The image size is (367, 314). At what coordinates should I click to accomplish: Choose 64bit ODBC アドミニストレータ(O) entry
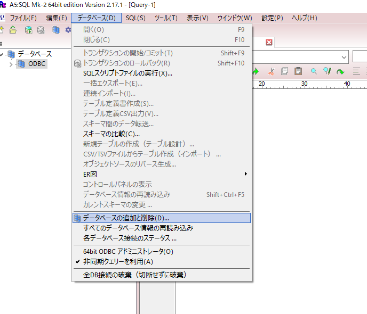click(x=162, y=251)
